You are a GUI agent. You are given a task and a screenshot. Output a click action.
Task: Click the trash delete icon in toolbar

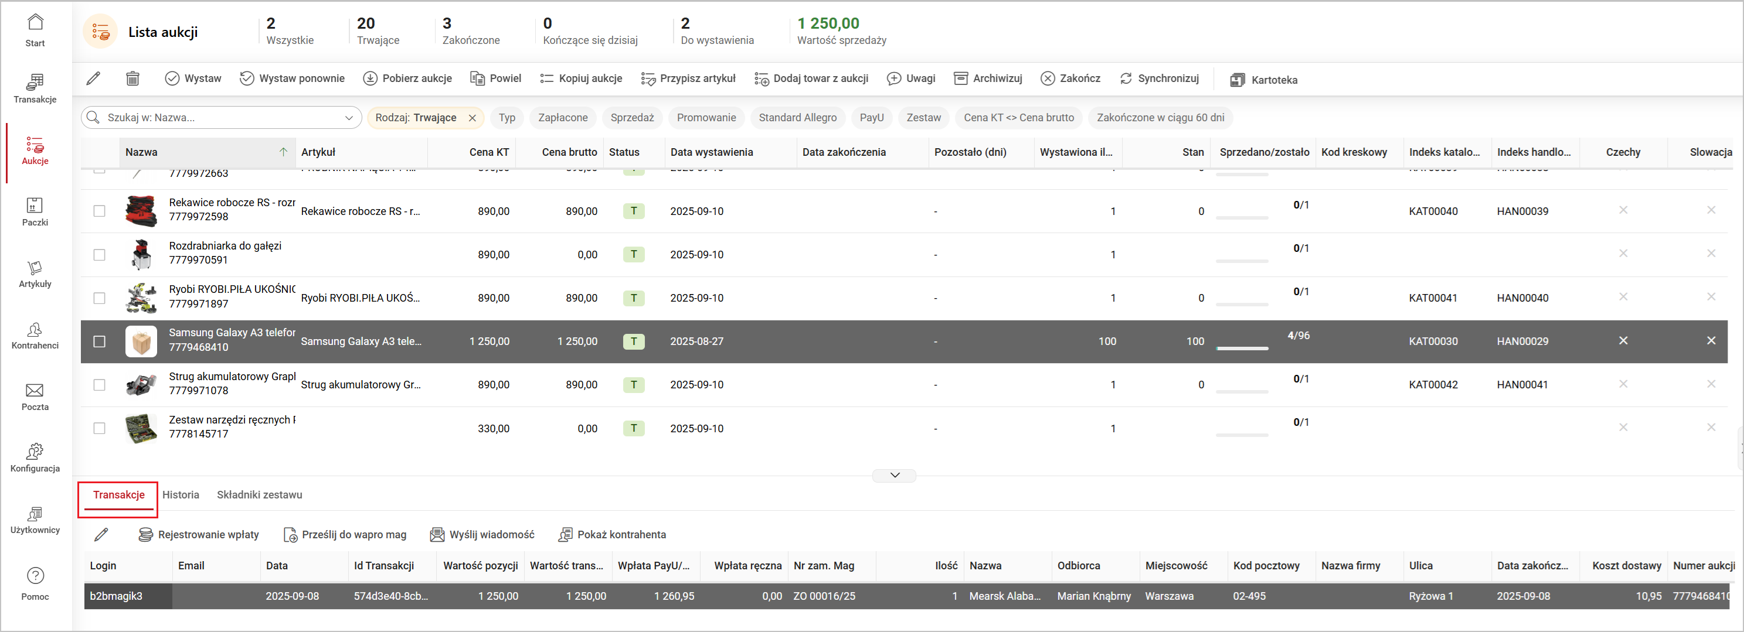pos(132,78)
